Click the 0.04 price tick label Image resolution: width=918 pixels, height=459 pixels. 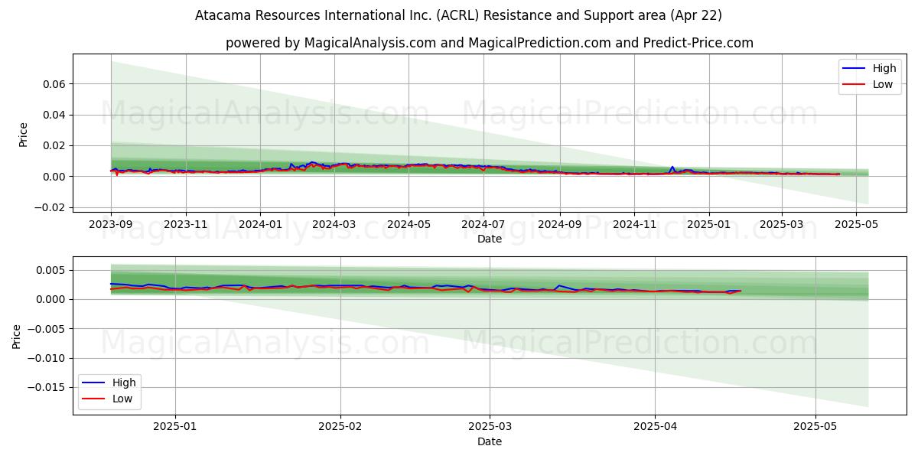coord(55,115)
